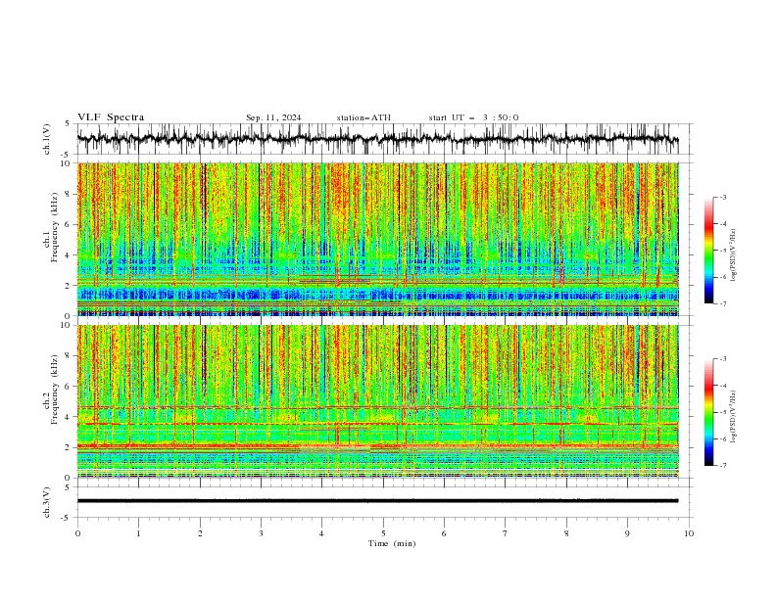776x599 pixels.
Task: Click the "-5" tick on ch.1(V) axis
Action: point(66,155)
